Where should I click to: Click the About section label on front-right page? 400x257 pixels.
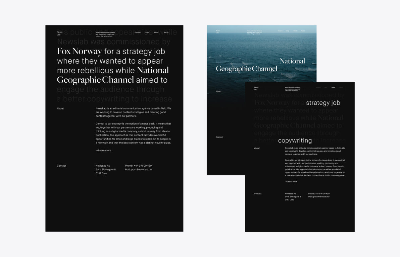[257, 148]
